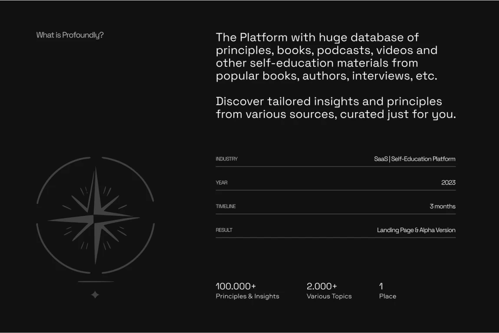
Task: Select the "Principles & Insights" caption
Action: click(247, 297)
